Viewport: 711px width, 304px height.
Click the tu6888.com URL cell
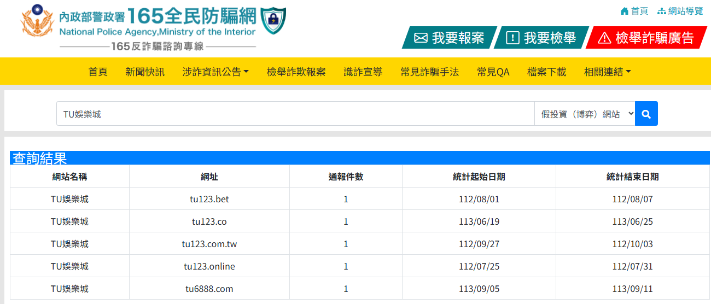click(209, 289)
